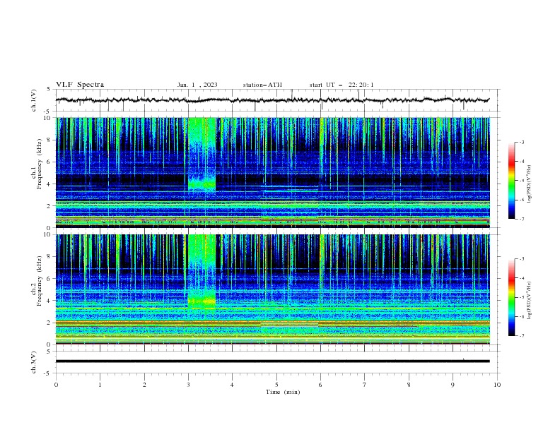
Task: Click the "-7" label on upper color bar
Action: tap(521, 219)
